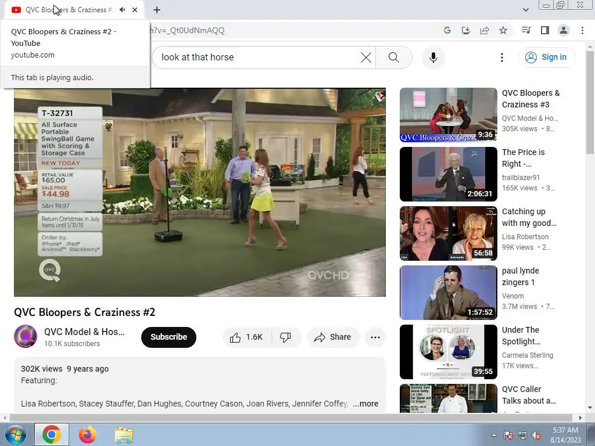Open the Action Center flag icon
Viewport: 595px width, 446px height.
pos(508,435)
